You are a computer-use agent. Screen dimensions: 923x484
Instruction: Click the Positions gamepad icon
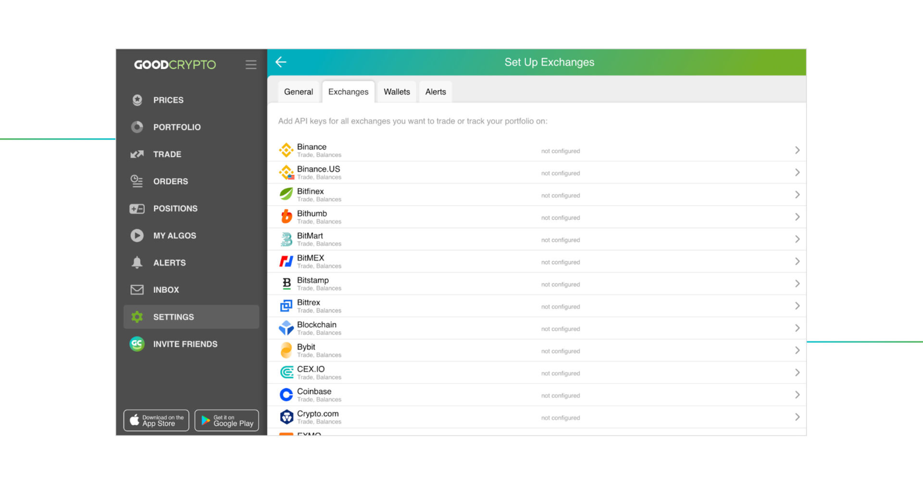pos(137,208)
